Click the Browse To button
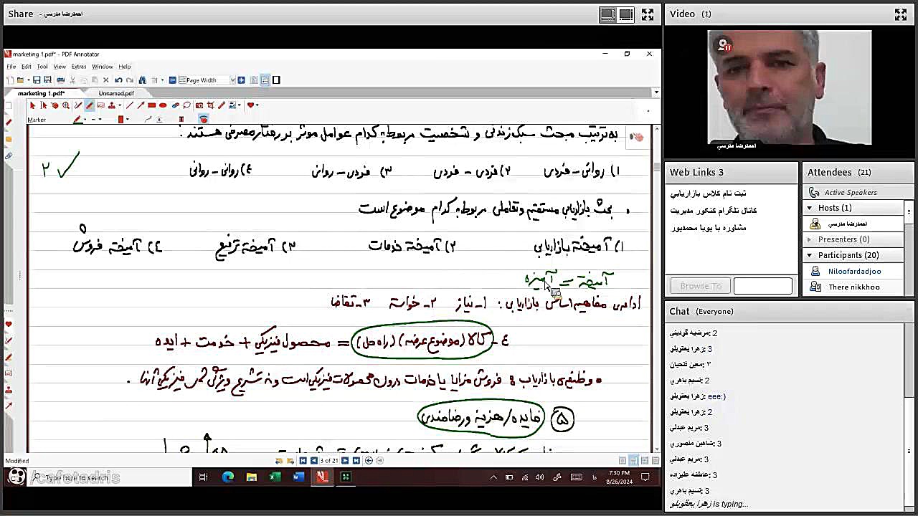 pos(701,286)
